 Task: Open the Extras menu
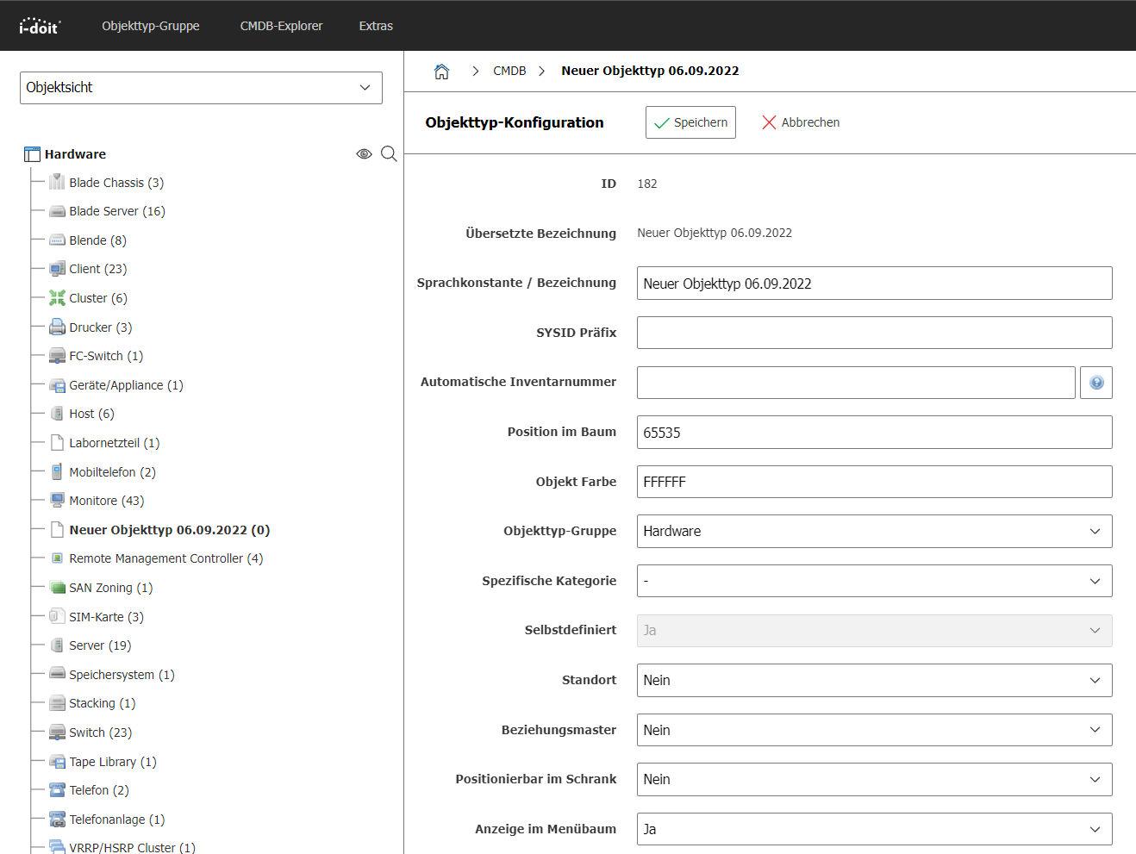coord(376,26)
